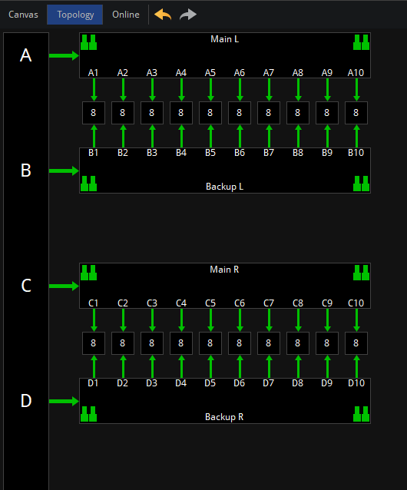This screenshot has width=407, height=490.
Task: Select the speaker box between A1 and B1
Action: click(94, 113)
